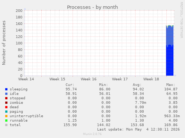Click the lighter blue idle area in graph
The image size is (185, 138).
(x=170, y=35)
